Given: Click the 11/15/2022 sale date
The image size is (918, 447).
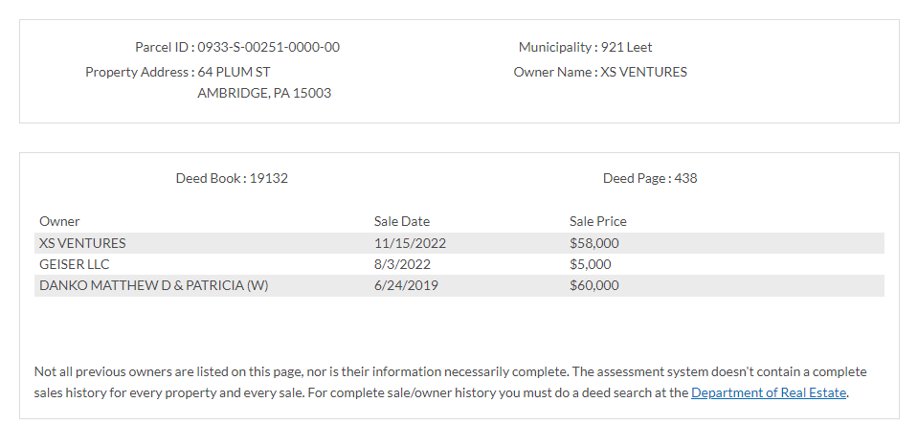Looking at the screenshot, I should (411, 243).
